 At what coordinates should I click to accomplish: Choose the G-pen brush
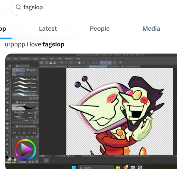coord(24,87)
